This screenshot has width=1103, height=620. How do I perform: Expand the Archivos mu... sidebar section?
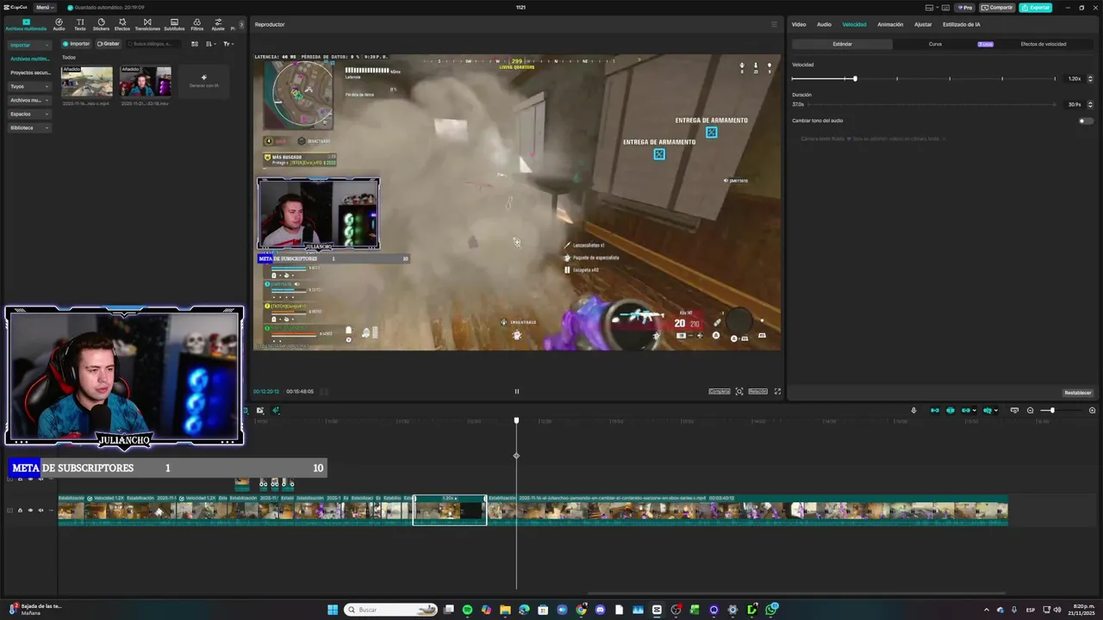coord(29,100)
